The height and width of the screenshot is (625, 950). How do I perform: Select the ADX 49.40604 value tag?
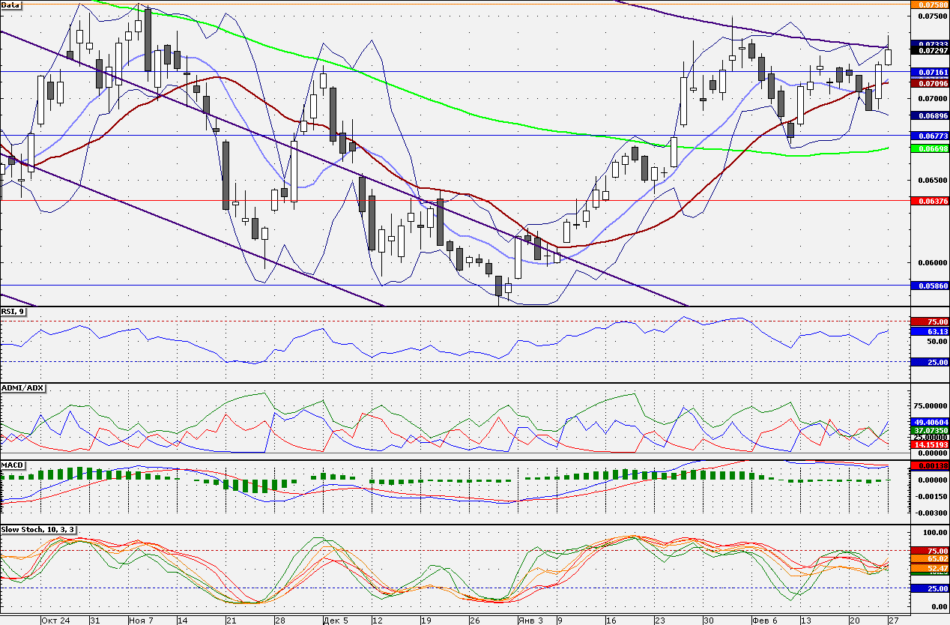(929, 422)
